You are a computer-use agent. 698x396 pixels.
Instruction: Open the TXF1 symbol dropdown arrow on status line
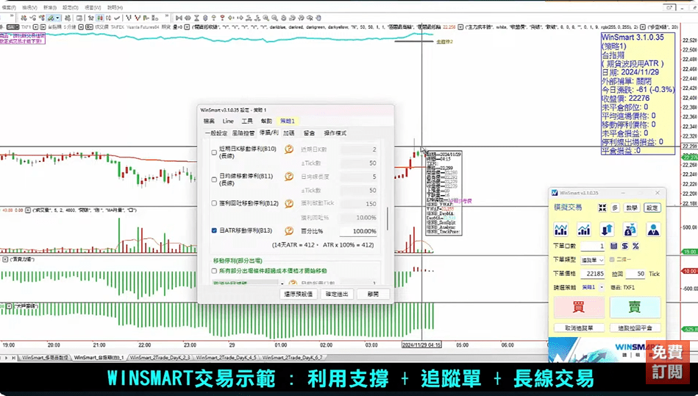[x=37, y=26]
